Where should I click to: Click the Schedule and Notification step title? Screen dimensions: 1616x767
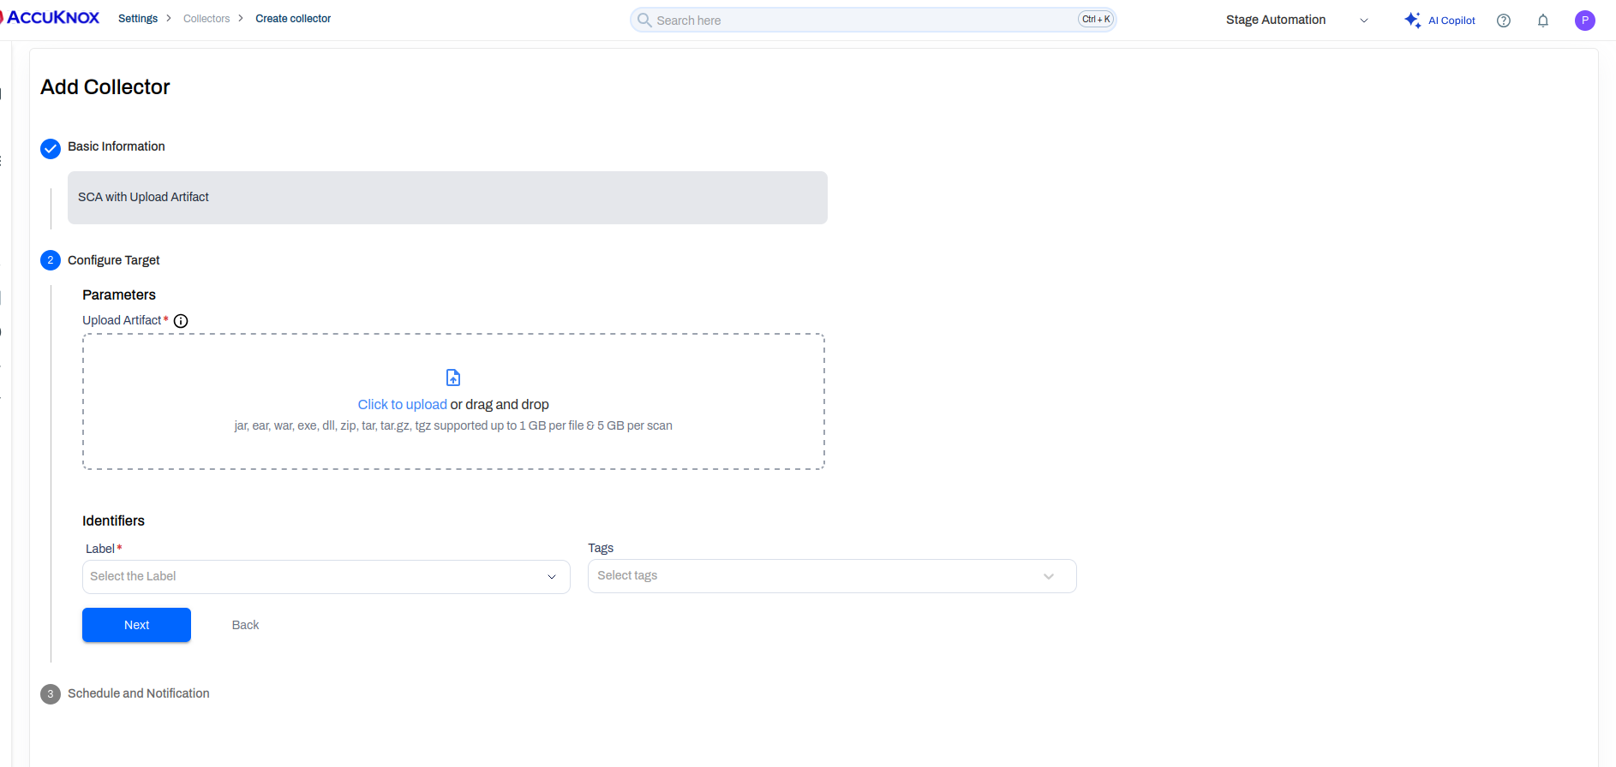click(139, 693)
